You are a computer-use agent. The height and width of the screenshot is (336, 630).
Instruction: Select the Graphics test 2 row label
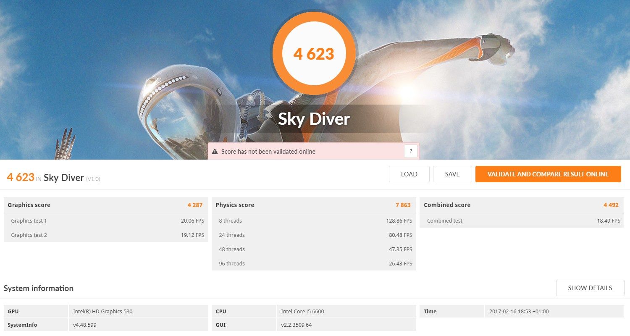[29, 235]
